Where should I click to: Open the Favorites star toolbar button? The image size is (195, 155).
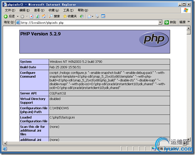click(70, 16)
